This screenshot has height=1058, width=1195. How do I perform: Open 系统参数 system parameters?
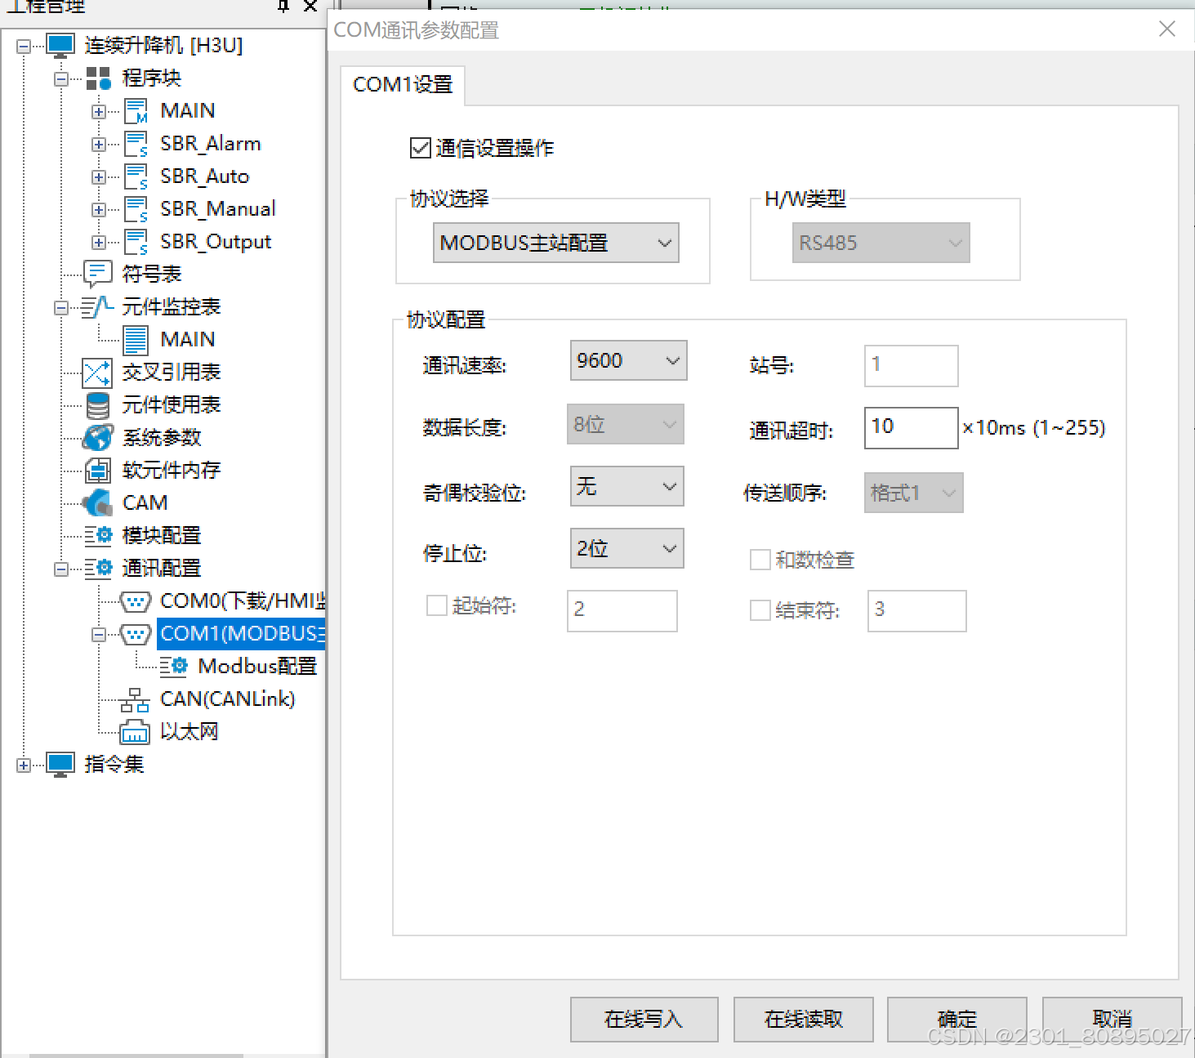click(160, 437)
